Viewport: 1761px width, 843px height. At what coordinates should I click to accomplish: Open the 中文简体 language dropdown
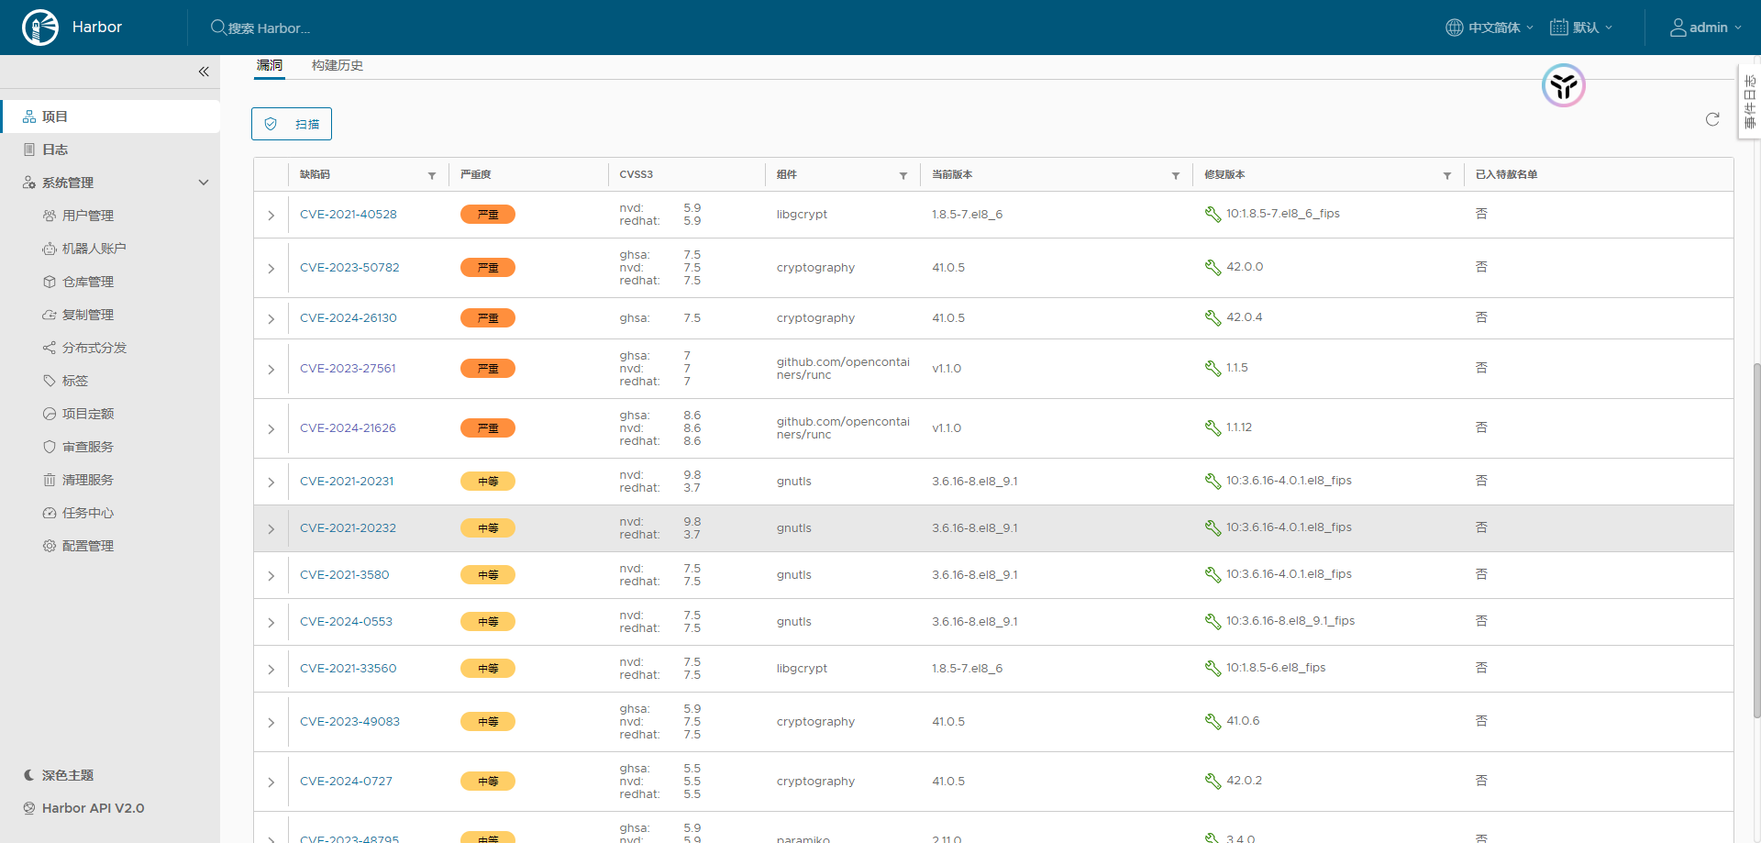(1490, 28)
